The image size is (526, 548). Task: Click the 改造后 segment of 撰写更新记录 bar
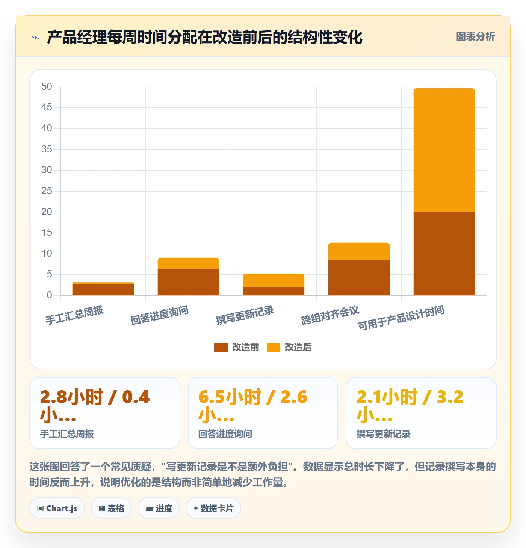point(274,280)
